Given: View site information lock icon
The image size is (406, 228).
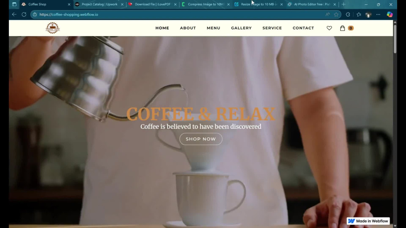Looking at the screenshot, I should [x=35, y=15].
